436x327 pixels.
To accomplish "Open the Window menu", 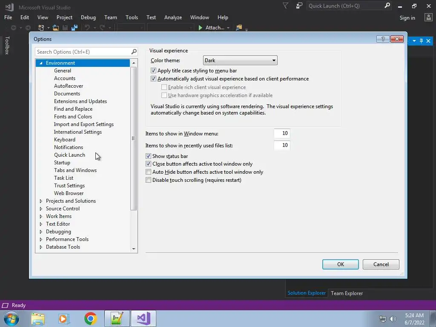I will (x=200, y=17).
